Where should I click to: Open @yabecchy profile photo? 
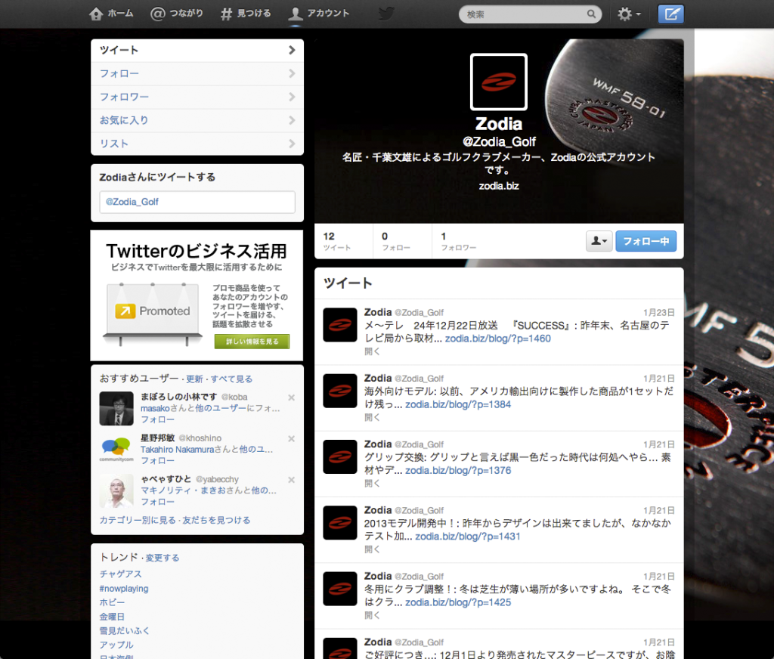[x=116, y=490]
